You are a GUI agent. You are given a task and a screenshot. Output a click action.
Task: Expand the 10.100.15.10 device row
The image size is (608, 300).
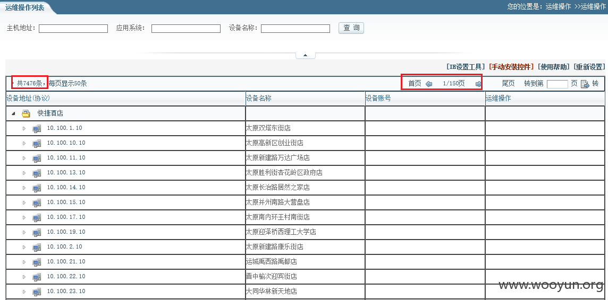[x=24, y=202]
